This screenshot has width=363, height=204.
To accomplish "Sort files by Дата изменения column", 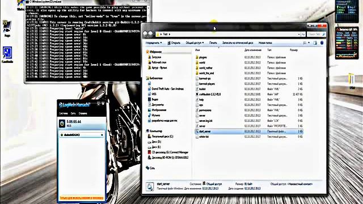I will click(x=253, y=50).
